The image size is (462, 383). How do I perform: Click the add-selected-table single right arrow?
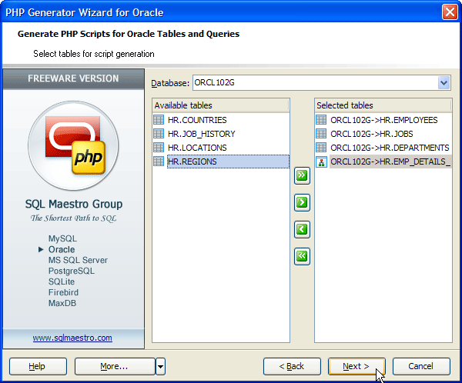click(x=302, y=202)
